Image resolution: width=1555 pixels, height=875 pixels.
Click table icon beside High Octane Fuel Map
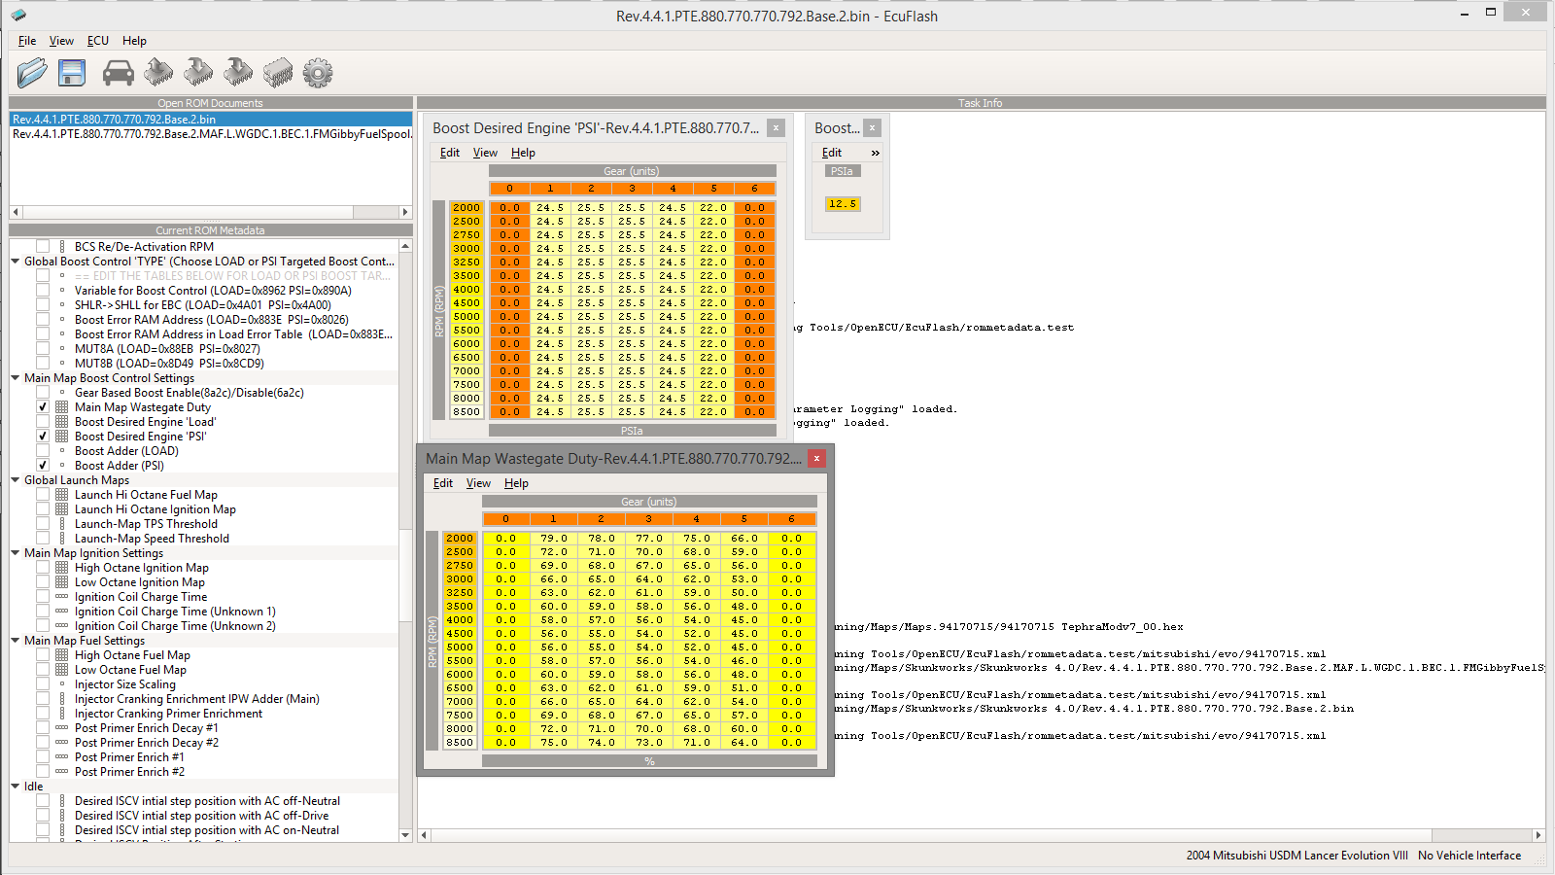[62, 655]
